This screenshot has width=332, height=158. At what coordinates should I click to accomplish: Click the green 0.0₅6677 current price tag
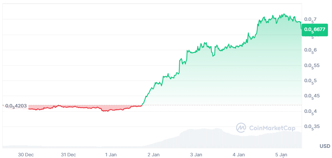coord(315,30)
